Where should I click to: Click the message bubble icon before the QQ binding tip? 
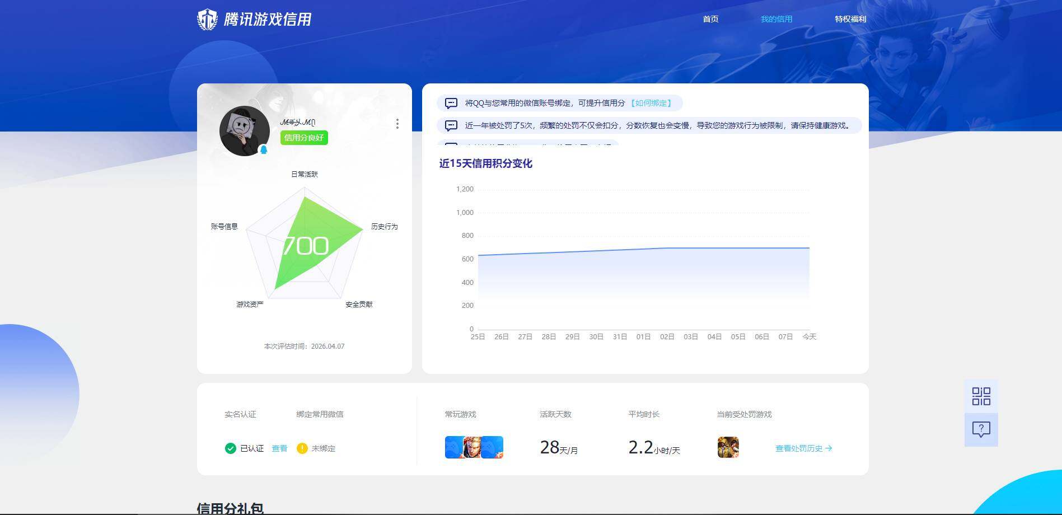point(450,103)
